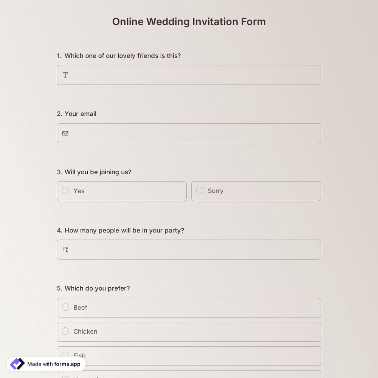Click the Yes answer option box
Image resolution: width=378 pixels, height=378 pixels.
coord(122,191)
